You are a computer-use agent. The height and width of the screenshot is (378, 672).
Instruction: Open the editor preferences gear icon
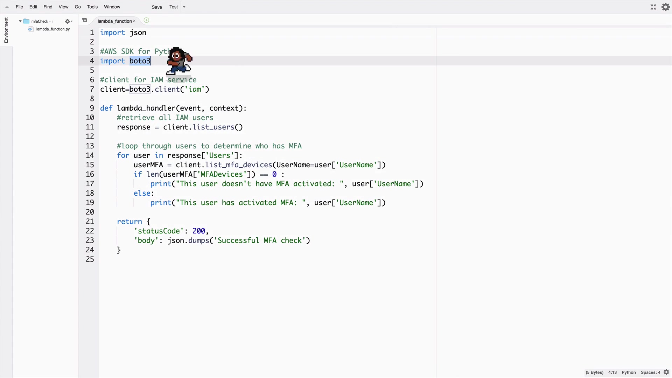click(665, 7)
